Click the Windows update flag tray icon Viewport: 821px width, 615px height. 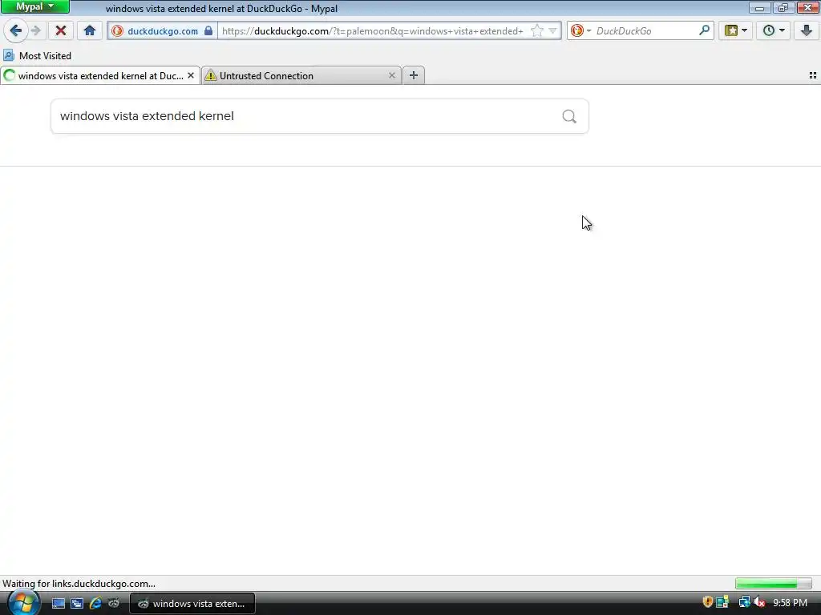[x=722, y=602]
